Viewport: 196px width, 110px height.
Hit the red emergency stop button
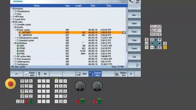pos(10,84)
